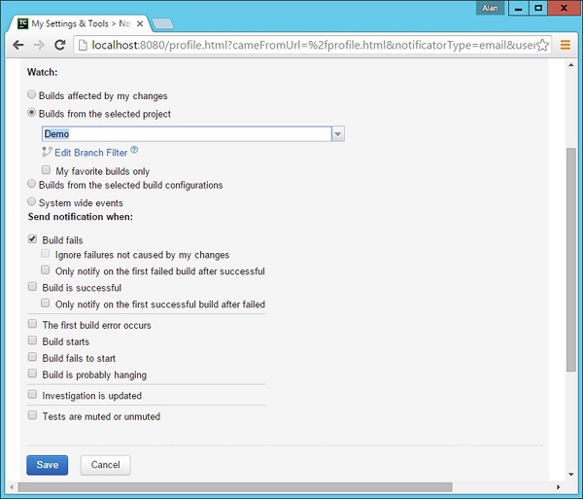Screen dimensions: 583x499
Task: Open a new browser tab
Action: tap(162, 22)
